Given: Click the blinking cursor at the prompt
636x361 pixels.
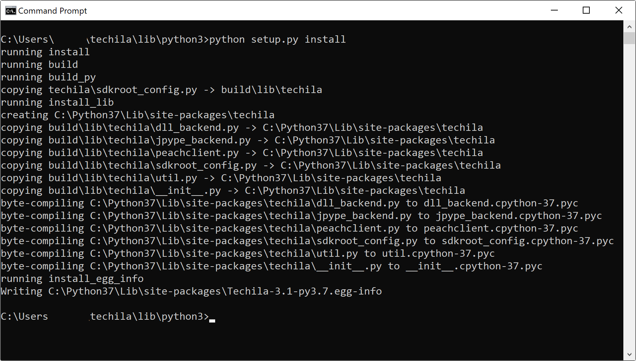Looking at the screenshot, I should [x=212, y=320].
